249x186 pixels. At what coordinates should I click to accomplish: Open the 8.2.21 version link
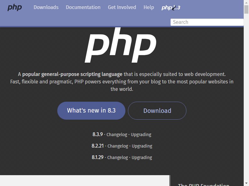pyautogui.click(x=98, y=146)
